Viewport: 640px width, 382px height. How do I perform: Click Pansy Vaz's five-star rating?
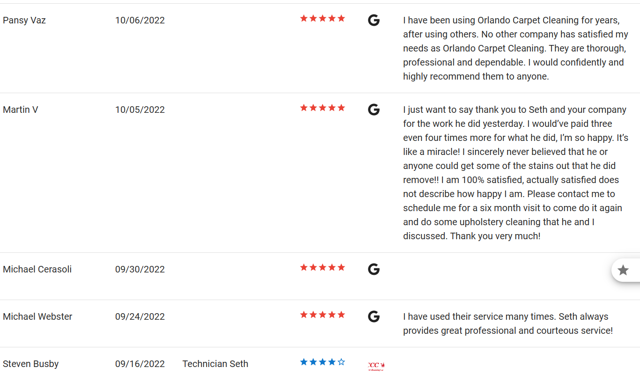point(323,18)
